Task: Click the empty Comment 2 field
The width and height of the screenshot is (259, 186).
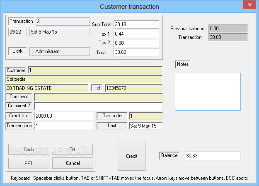Action: tap(99, 106)
